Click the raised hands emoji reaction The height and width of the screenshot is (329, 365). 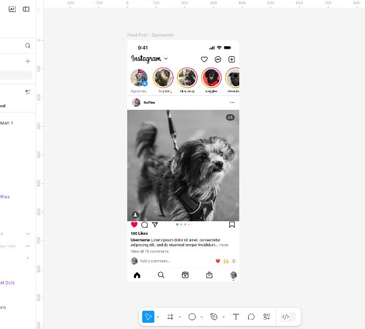[226, 261]
